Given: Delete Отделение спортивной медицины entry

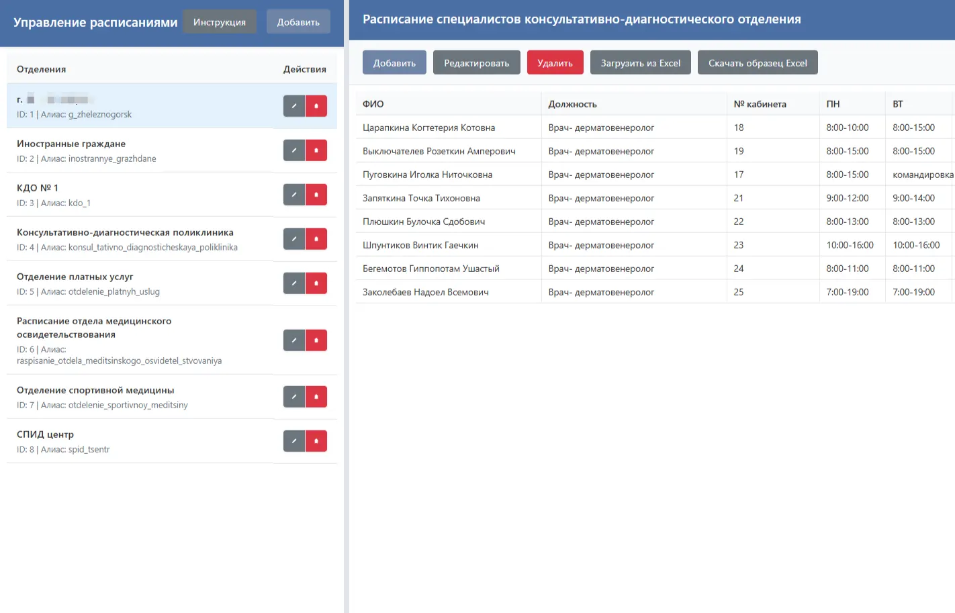Looking at the screenshot, I should click(316, 397).
